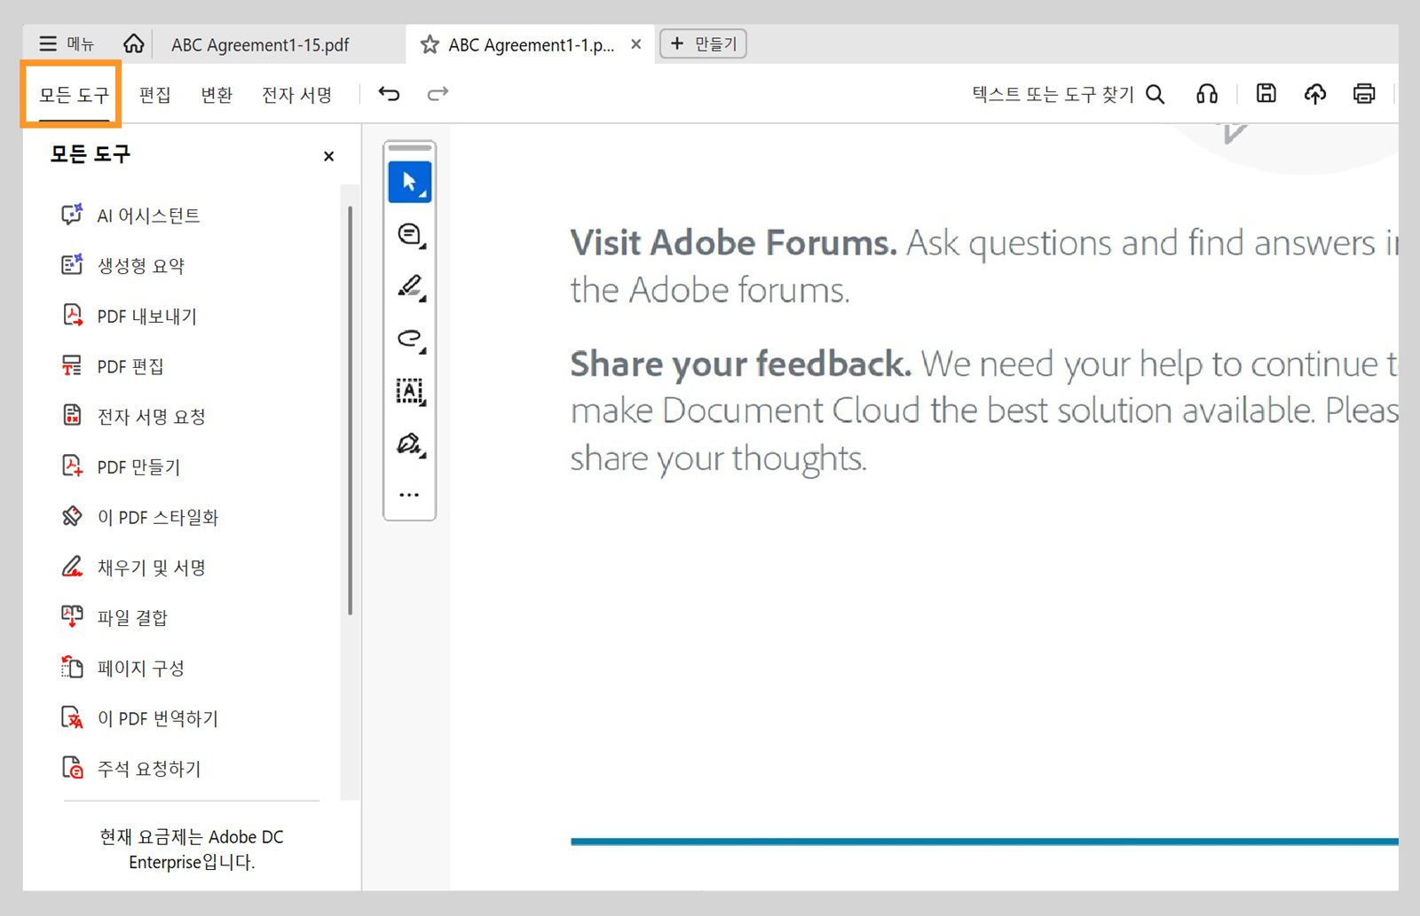Open the 편집 menu tab
Viewport: 1420px width, 916px height.
(x=154, y=94)
